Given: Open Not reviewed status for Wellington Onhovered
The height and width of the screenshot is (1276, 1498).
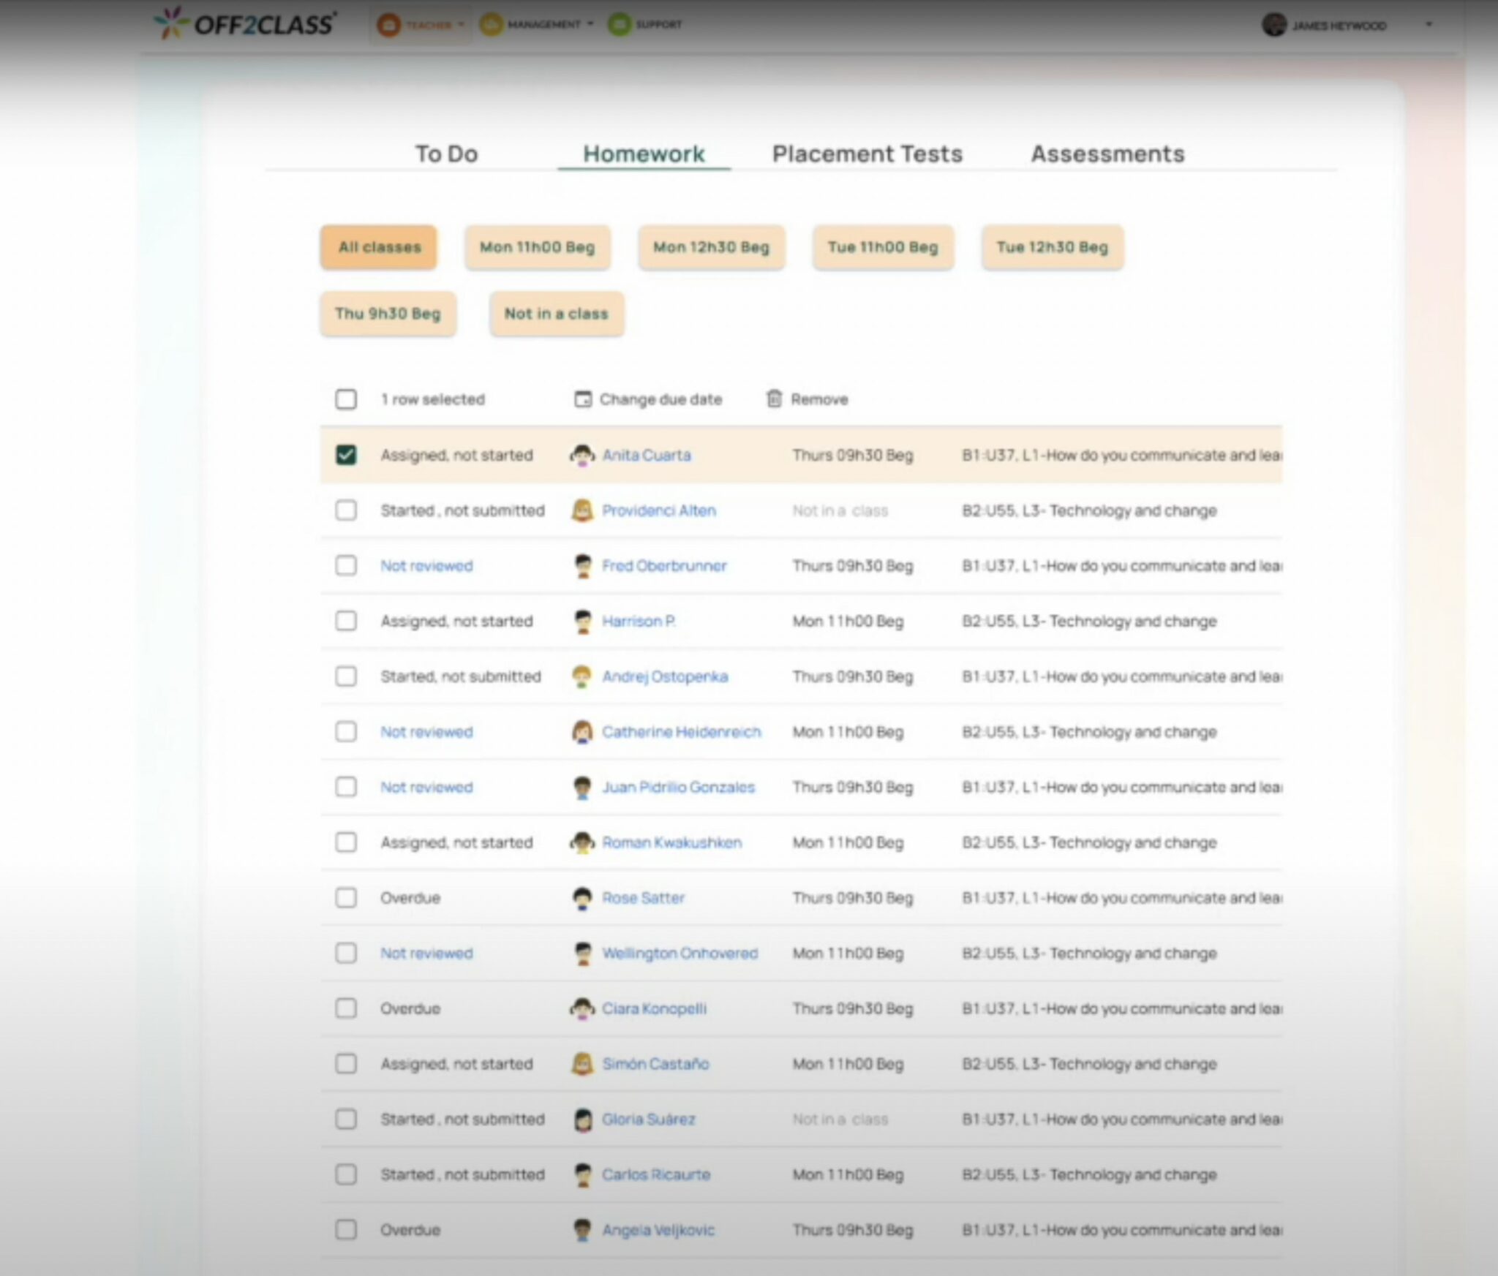Looking at the screenshot, I should pos(426,954).
